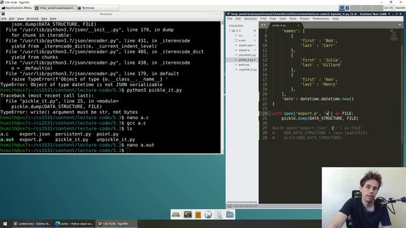Click the Terminal window vertical scrollbar

(x=222, y=87)
